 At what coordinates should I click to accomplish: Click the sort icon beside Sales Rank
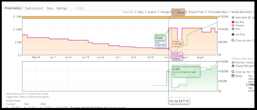[x=249, y=18]
